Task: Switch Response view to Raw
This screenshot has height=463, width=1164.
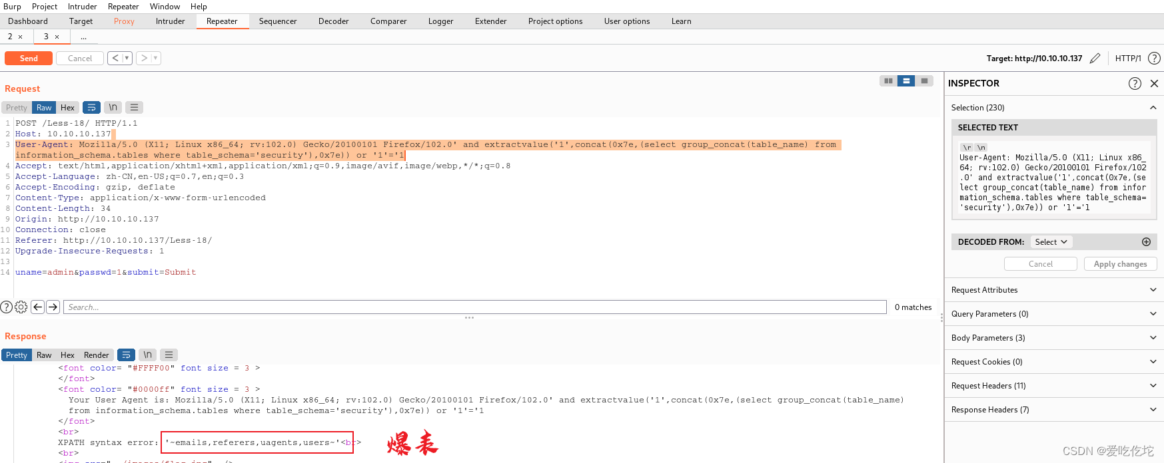Action: [44, 355]
